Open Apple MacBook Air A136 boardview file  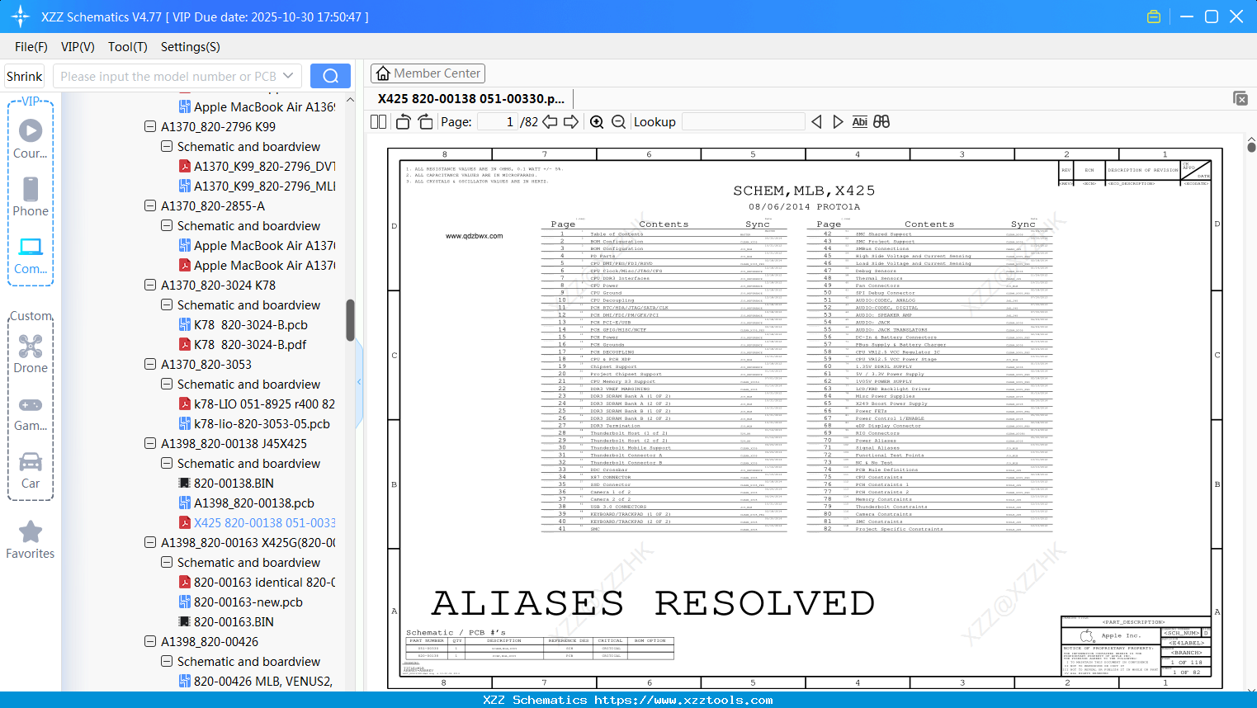click(257, 107)
